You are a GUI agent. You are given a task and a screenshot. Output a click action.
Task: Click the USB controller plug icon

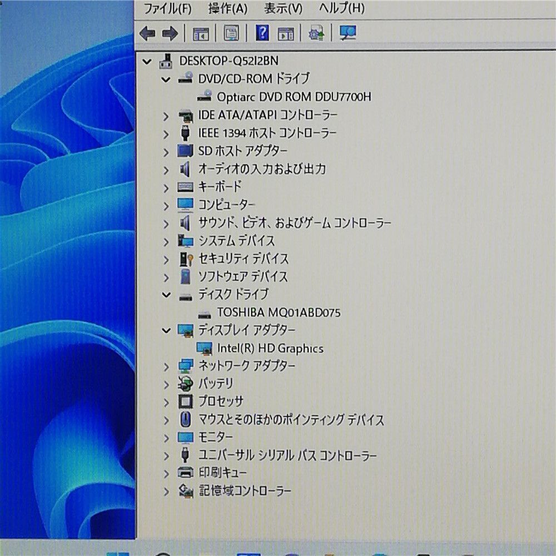[x=185, y=455]
